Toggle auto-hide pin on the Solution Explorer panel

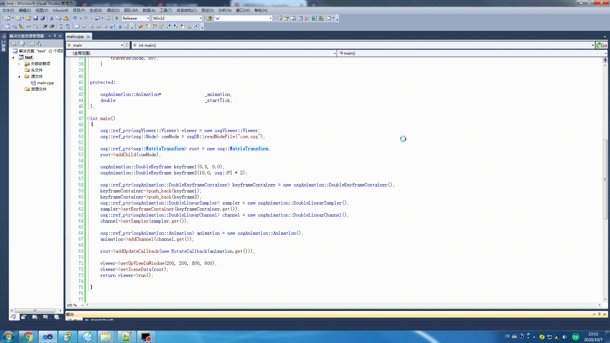(x=55, y=36)
